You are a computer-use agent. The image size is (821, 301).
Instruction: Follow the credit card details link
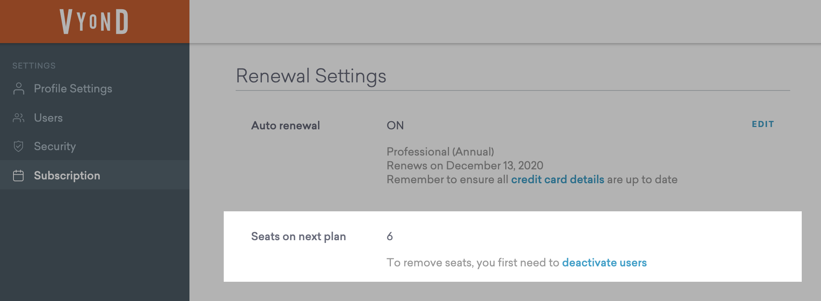click(x=557, y=179)
